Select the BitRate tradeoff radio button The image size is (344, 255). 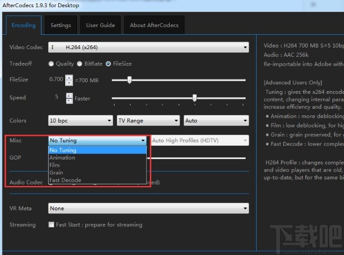click(80, 64)
